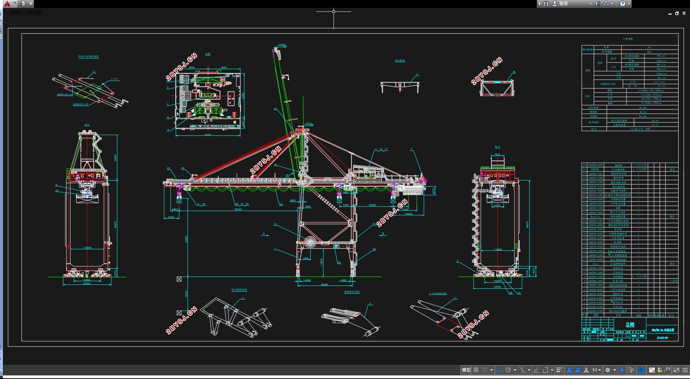
Task: Click the blue plus annotation monitor icon
Action: point(622,370)
